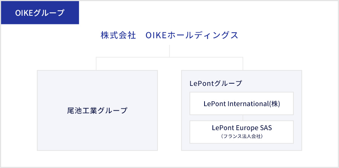Open the LePont Europe SAS box

(241, 132)
